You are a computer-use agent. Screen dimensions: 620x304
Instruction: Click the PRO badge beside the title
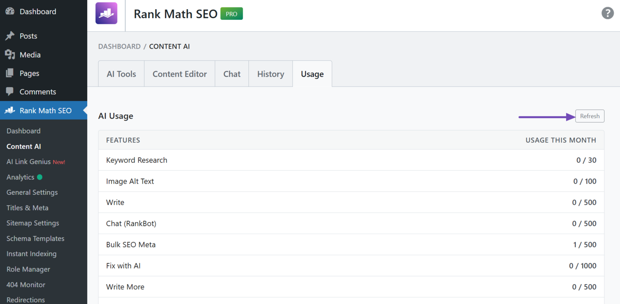click(x=232, y=14)
